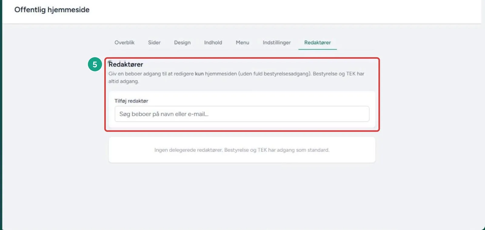
Task: Click the 'Redaktører' section heading
Action: 126,64
